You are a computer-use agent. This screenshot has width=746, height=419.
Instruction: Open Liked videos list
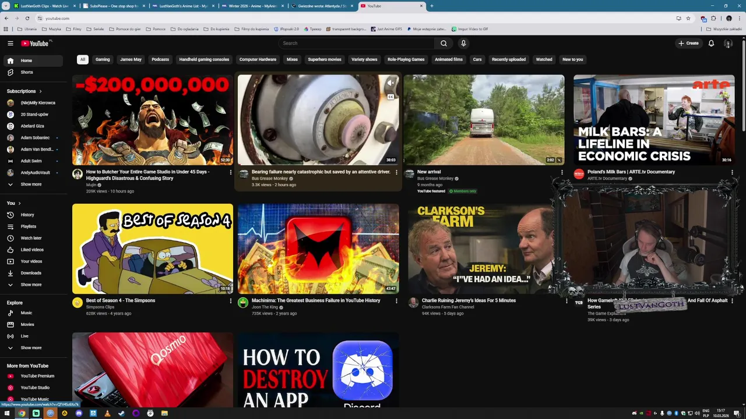click(x=33, y=250)
